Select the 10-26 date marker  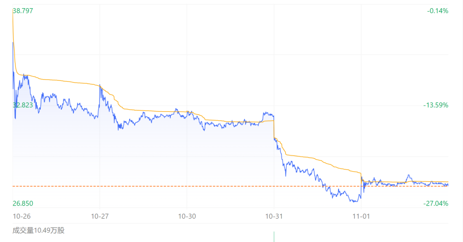click(21, 216)
